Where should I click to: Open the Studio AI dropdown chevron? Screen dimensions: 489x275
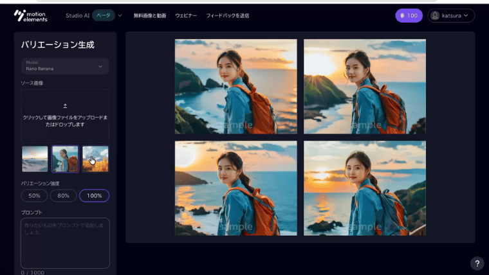tap(120, 15)
